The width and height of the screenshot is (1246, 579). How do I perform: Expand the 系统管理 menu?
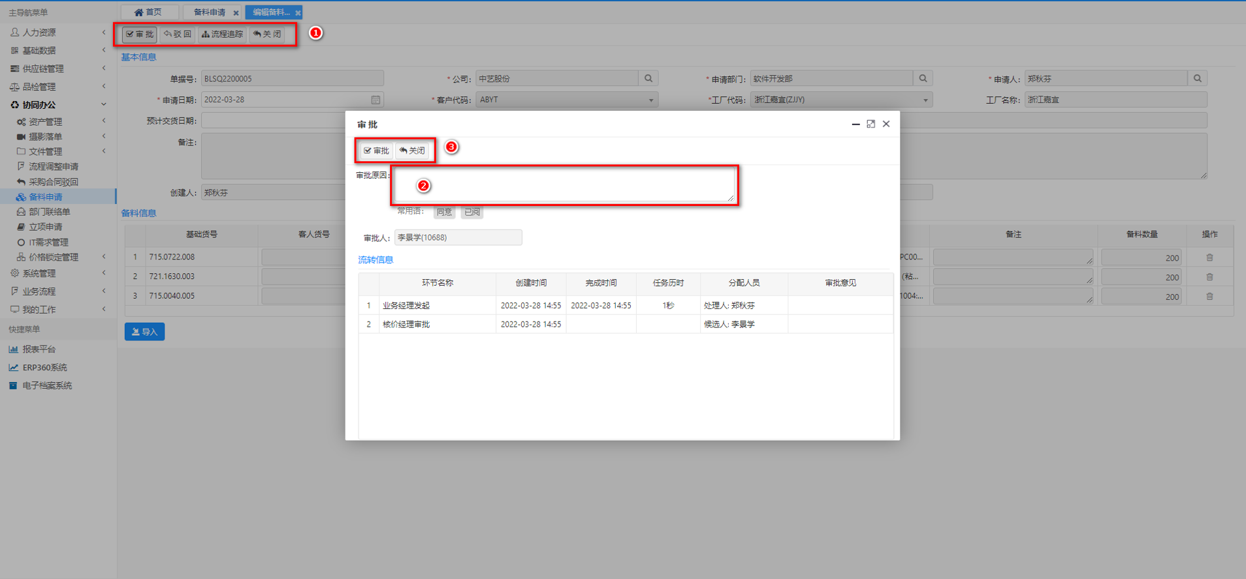(58, 273)
